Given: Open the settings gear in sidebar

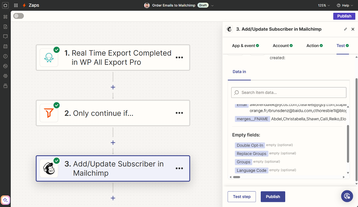Looking at the screenshot, I should (5, 76).
